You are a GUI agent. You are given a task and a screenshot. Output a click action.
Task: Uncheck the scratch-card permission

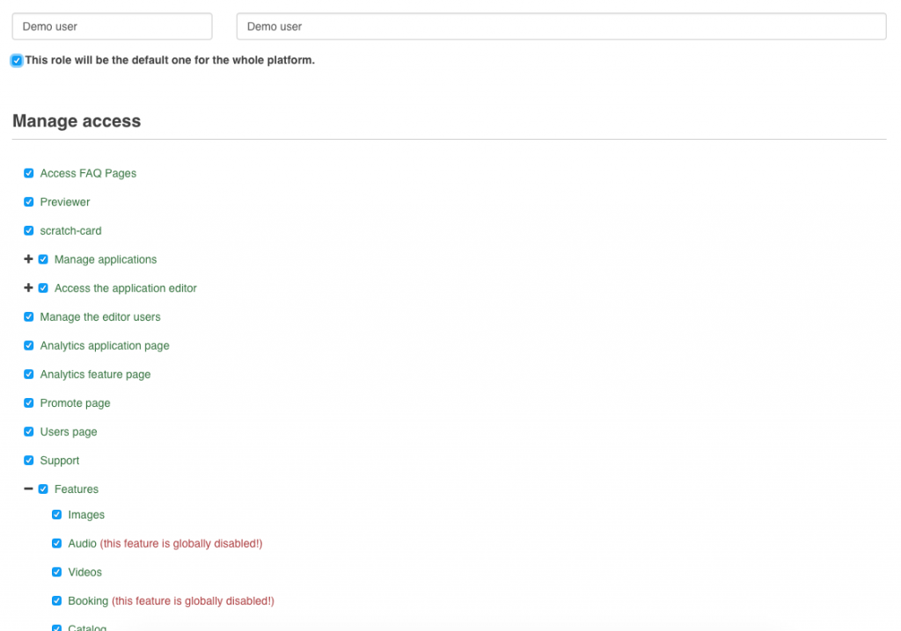pyautogui.click(x=29, y=231)
